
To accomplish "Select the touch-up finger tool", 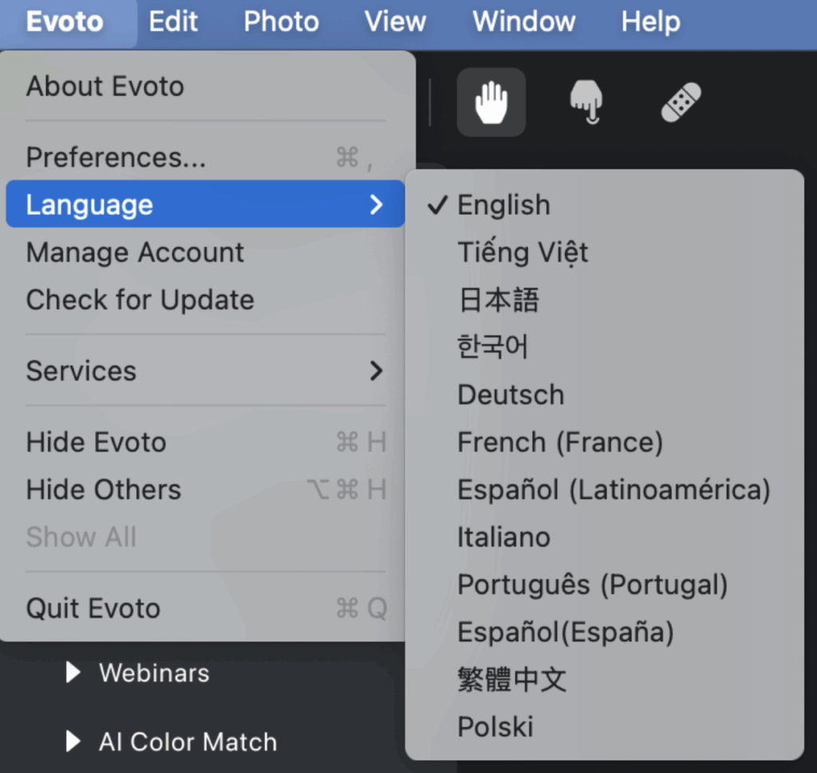I will tap(586, 102).
